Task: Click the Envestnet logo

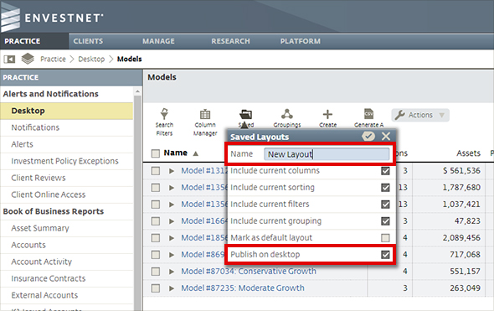Action: (x=52, y=18)
